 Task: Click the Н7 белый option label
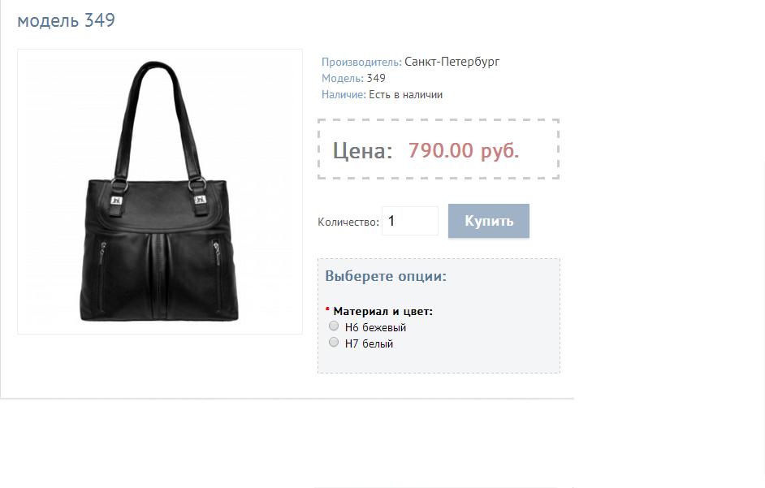point(369,343)
